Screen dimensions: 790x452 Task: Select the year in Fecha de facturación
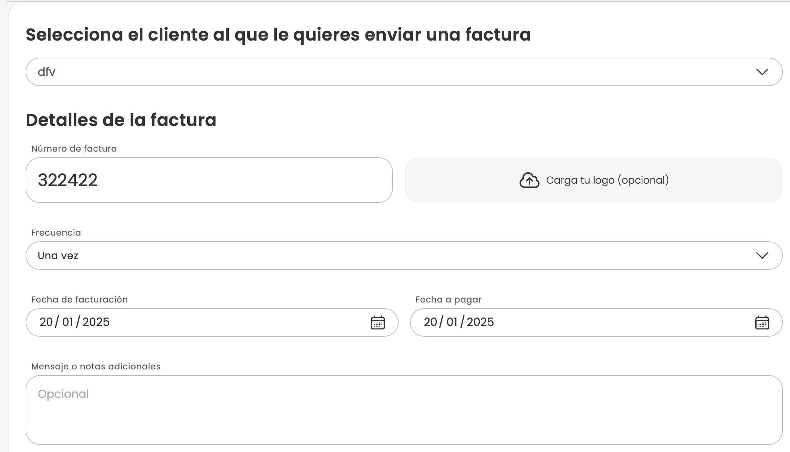pyautogui.click(x=96, y=322)
